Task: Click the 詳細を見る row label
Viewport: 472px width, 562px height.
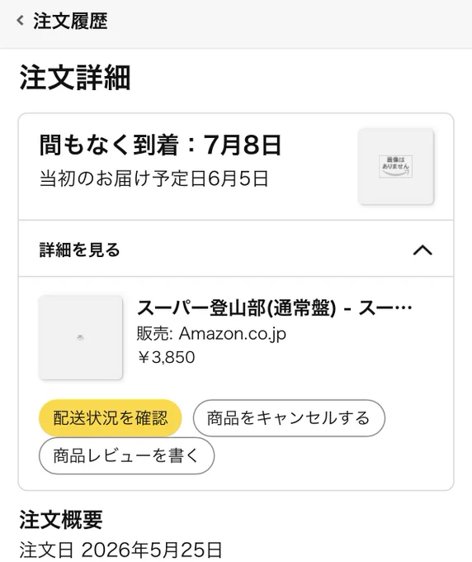Action: point(79,250)
